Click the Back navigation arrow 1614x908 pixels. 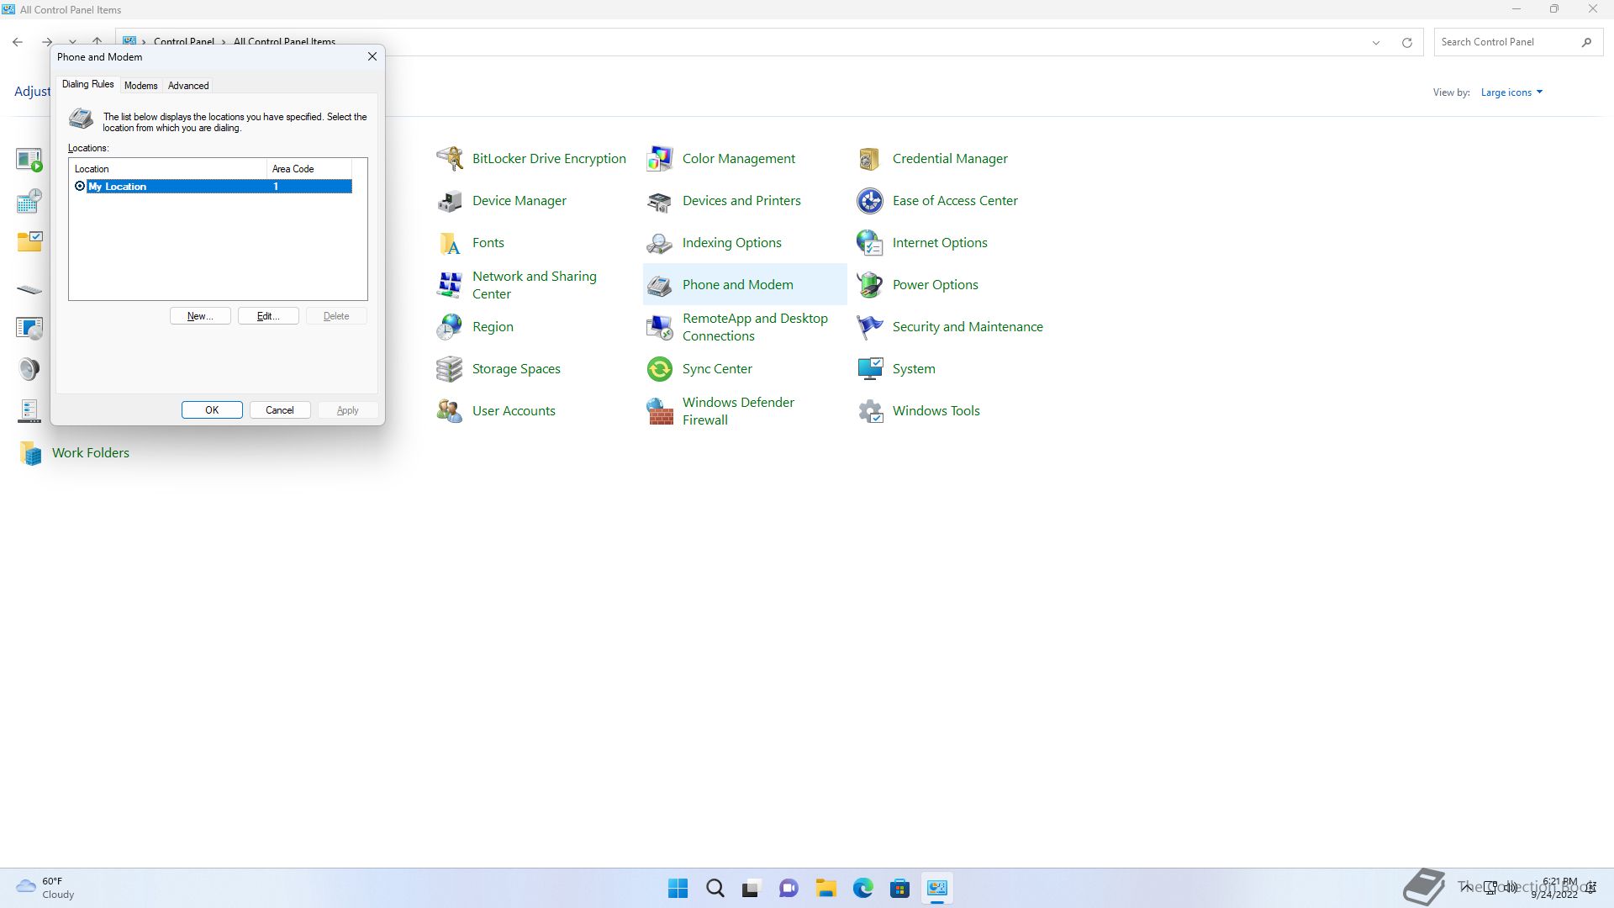pos(18,42)
